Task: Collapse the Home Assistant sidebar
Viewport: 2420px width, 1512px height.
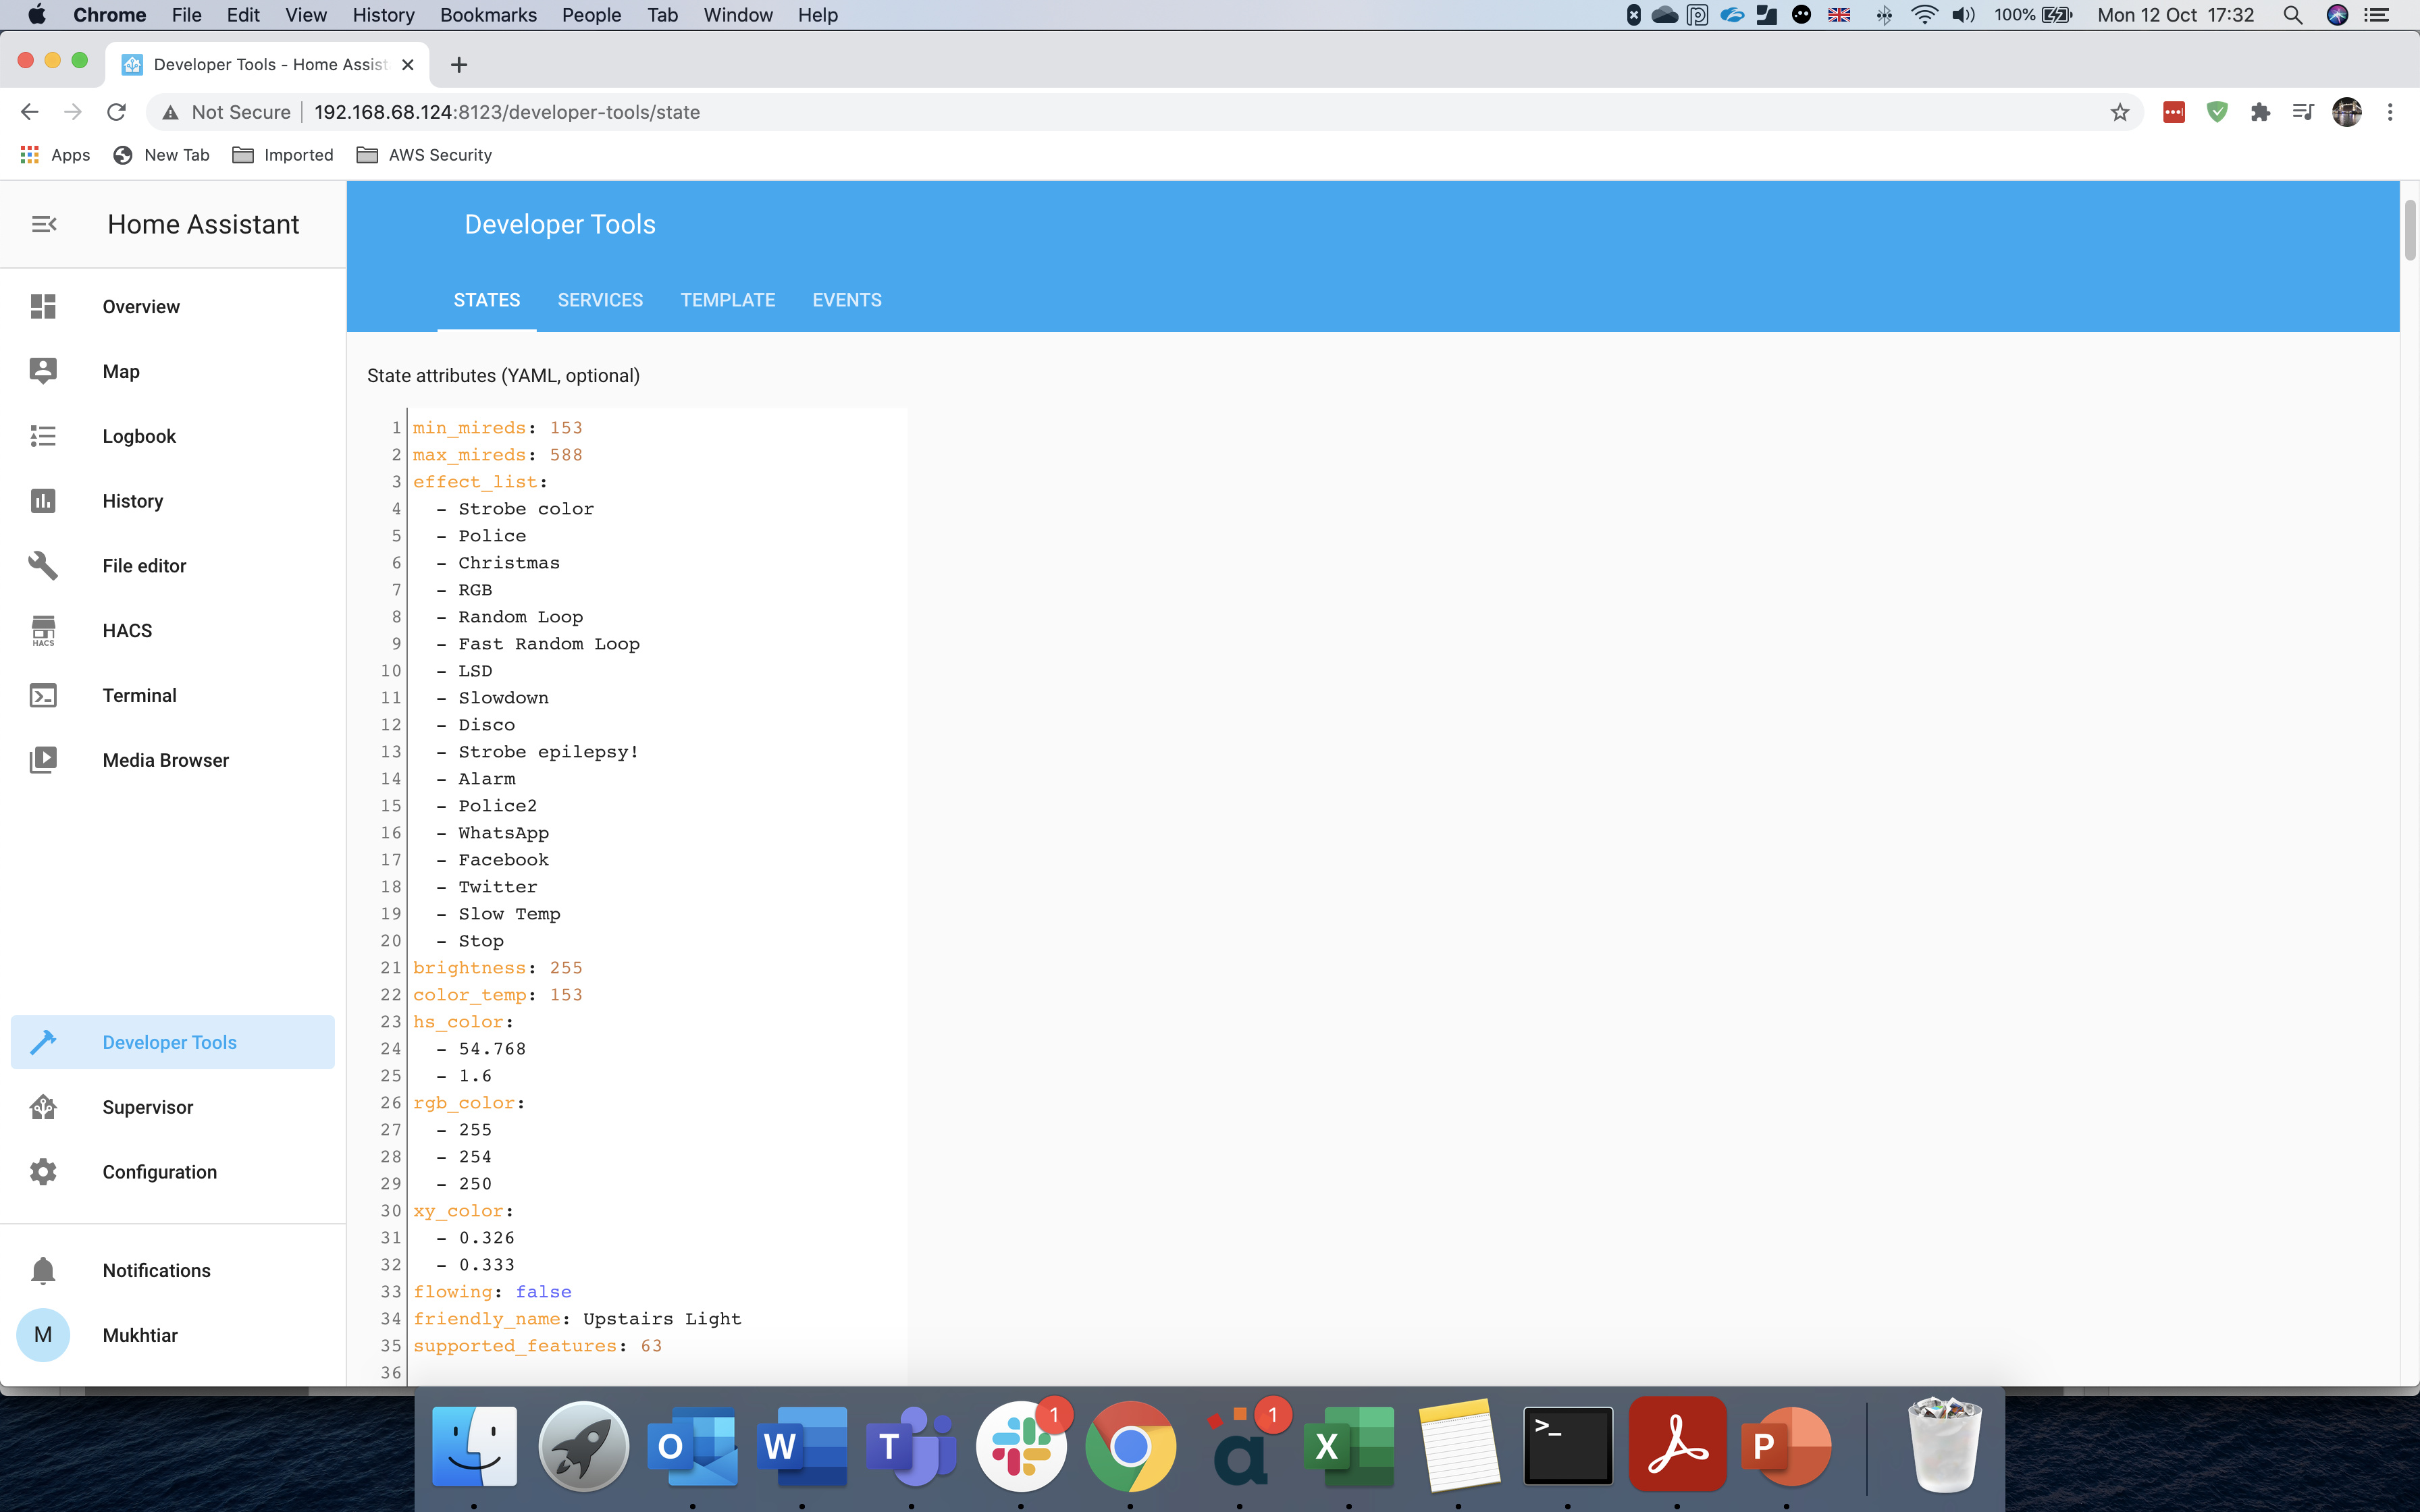Action: pyautogui.click(x=43, y=223)
